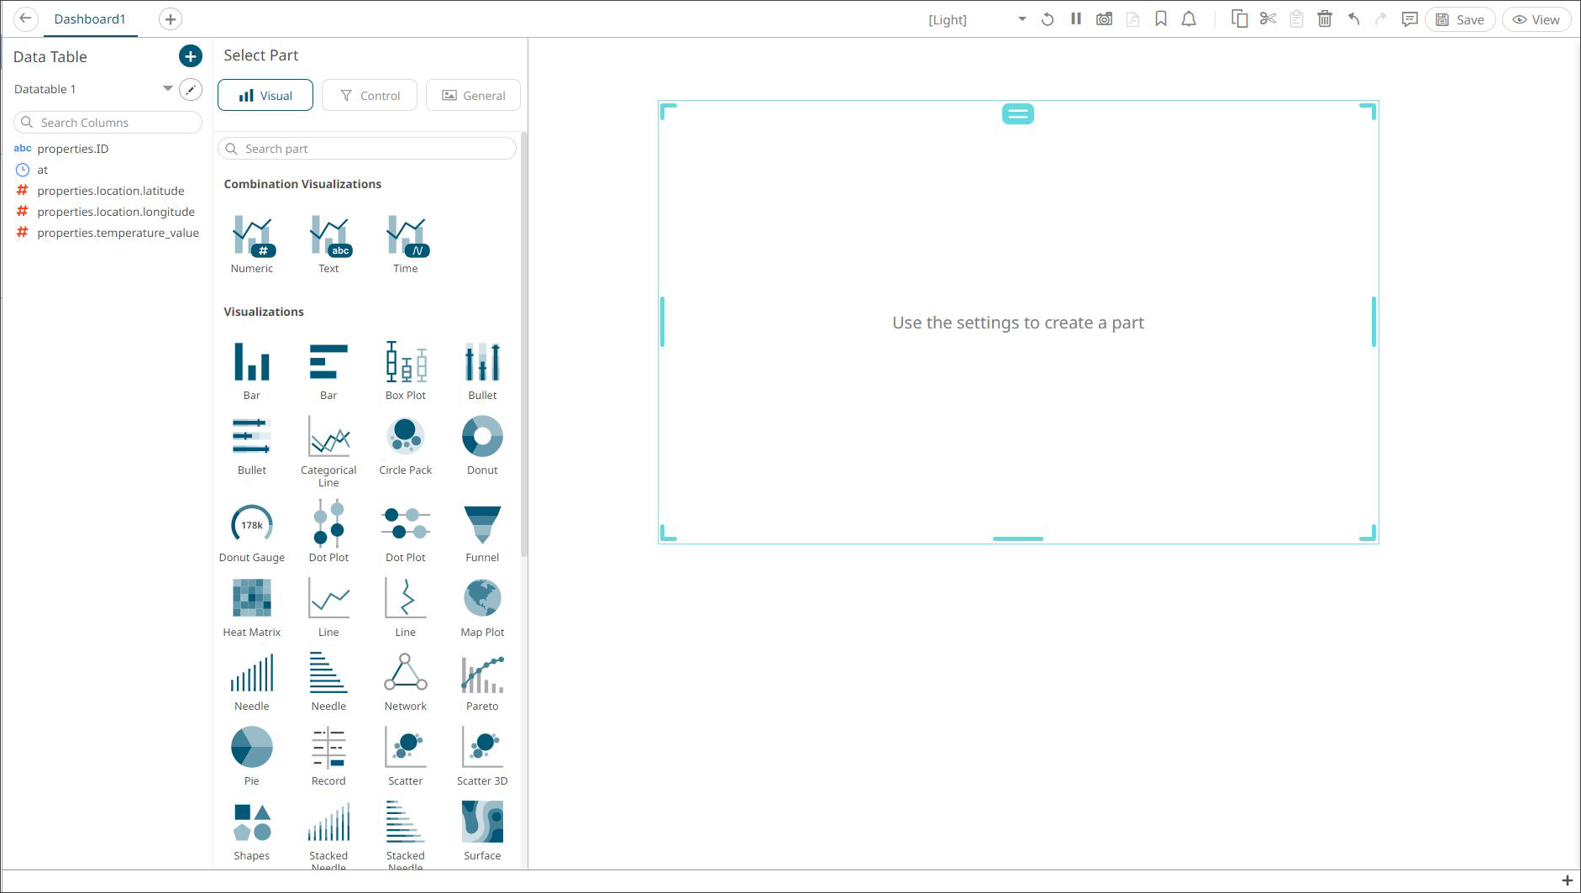This screenshot has width=1581, height=893.
Task: Select the Map Plot visualization
Action: click(x=482, y=607)
